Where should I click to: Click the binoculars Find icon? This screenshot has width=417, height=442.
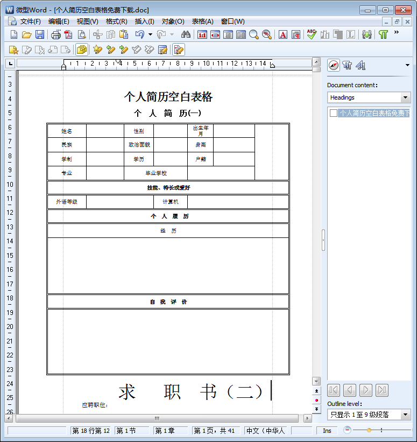coord(186,35)
